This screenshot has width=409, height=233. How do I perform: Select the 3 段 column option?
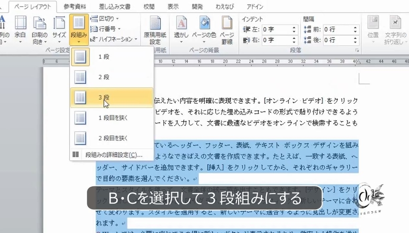tap(112, 97)
